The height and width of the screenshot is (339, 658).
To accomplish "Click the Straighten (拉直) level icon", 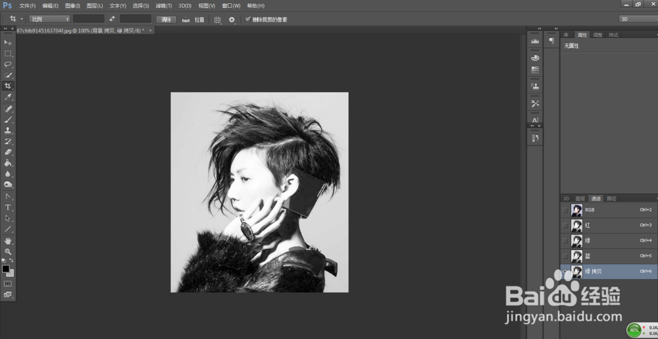I will click(x=186, y=19).
